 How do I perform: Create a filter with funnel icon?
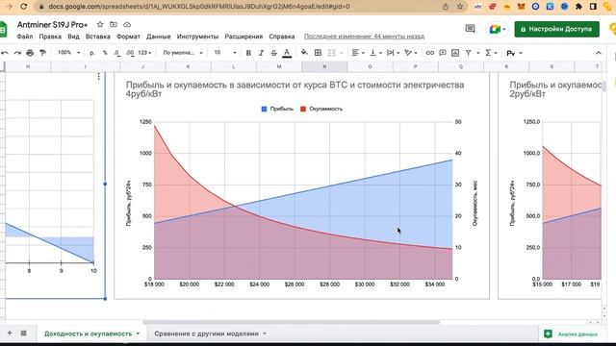469,53
